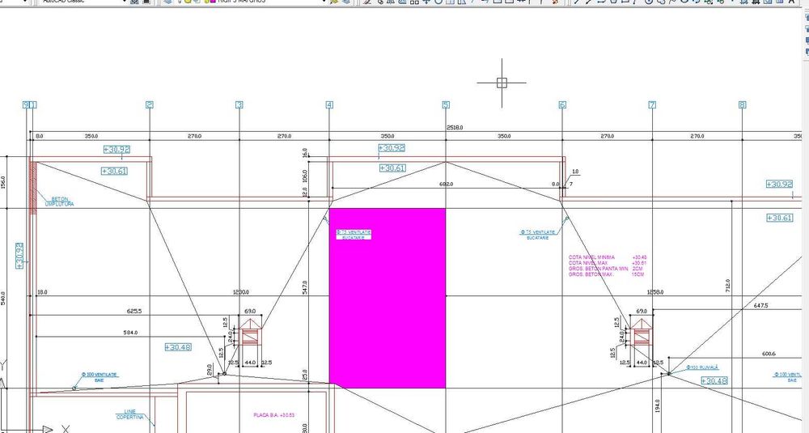Select the vertical 156.0 dimension
The height and width of the screenshot is (433, 809).
(x=3, y=182)
